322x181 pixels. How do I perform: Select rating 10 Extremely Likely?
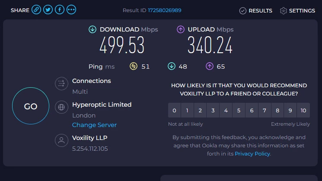[x=303, y=111]
